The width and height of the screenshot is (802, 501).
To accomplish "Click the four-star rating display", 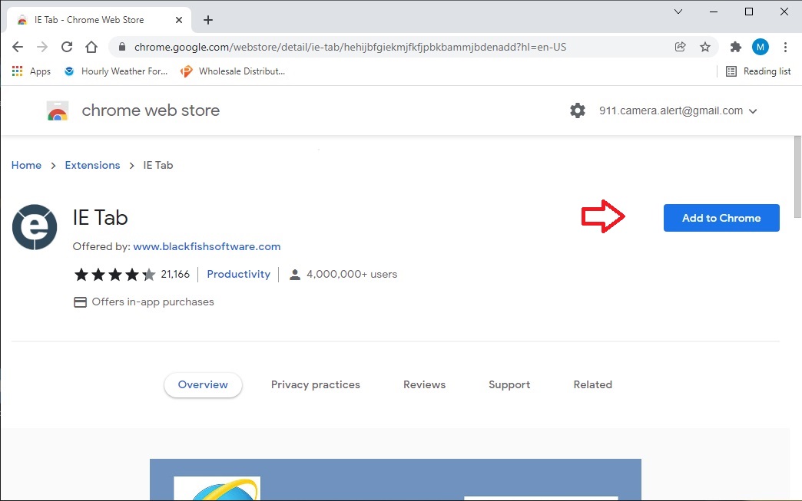I will pyautogui.click(x=114, y=274).
